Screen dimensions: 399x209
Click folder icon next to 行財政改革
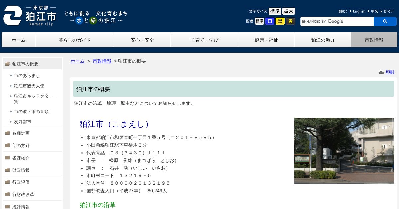click(x=7, y=194)
